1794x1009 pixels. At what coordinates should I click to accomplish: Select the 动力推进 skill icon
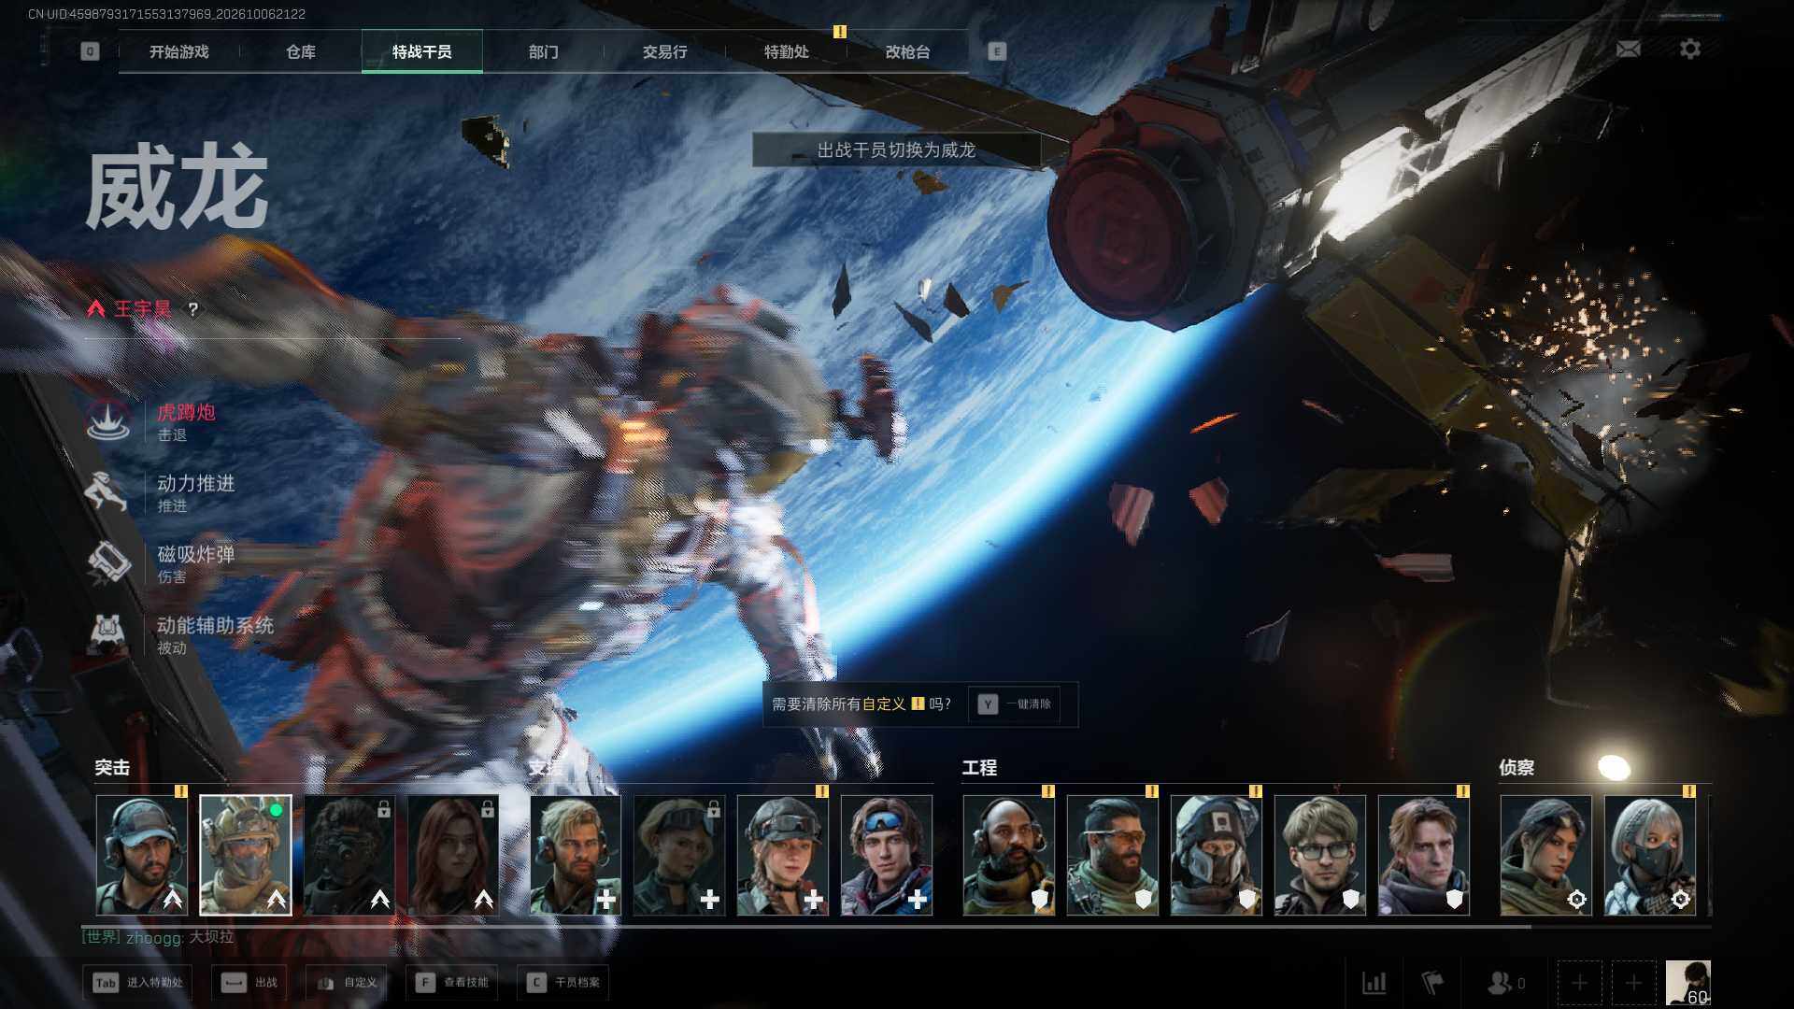tap(108, 492)
